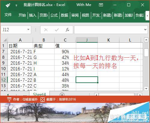The height and width of the screenshot is (123, 150).
Task: Click the selected cell J12
Action: [x=87, y=80]
